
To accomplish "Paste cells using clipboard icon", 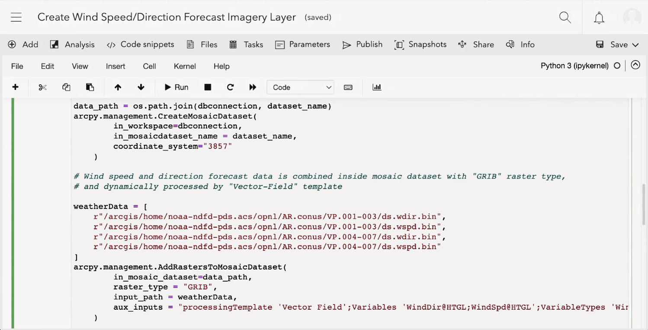I will click(x=90, y=87).
